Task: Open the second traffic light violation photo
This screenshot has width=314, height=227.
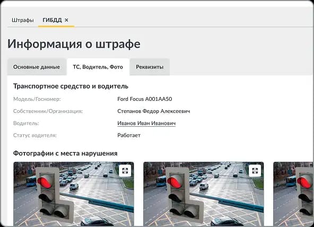Action: coord(204,194)
